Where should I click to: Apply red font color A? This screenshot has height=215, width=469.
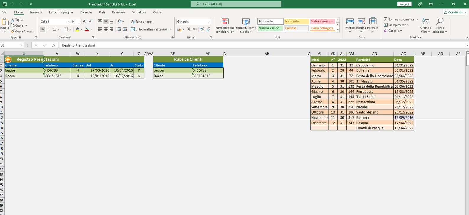click(87, 29)
